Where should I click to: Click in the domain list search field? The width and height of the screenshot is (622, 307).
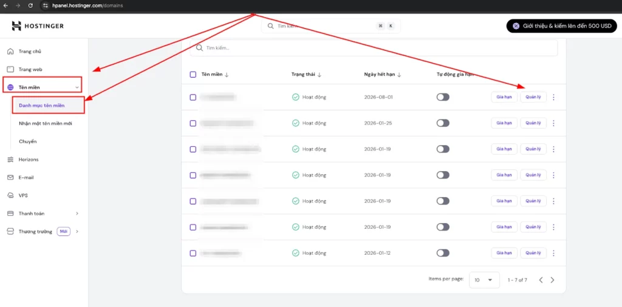pyautogui.click(x=374, y=48)
